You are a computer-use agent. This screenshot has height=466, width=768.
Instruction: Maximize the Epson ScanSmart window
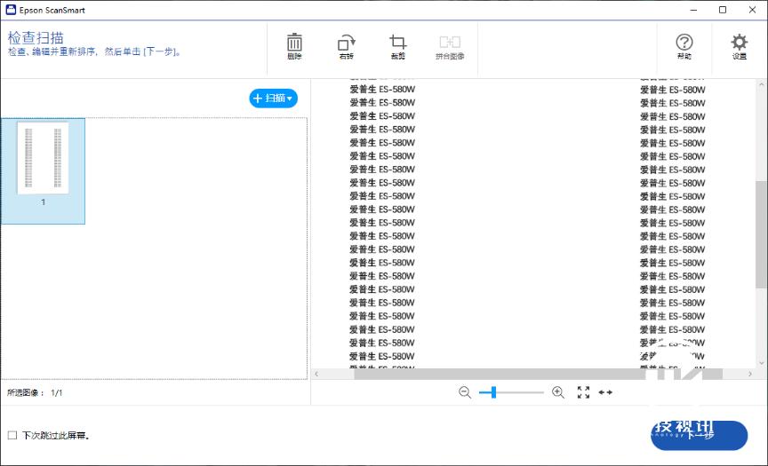coord(723,10)
